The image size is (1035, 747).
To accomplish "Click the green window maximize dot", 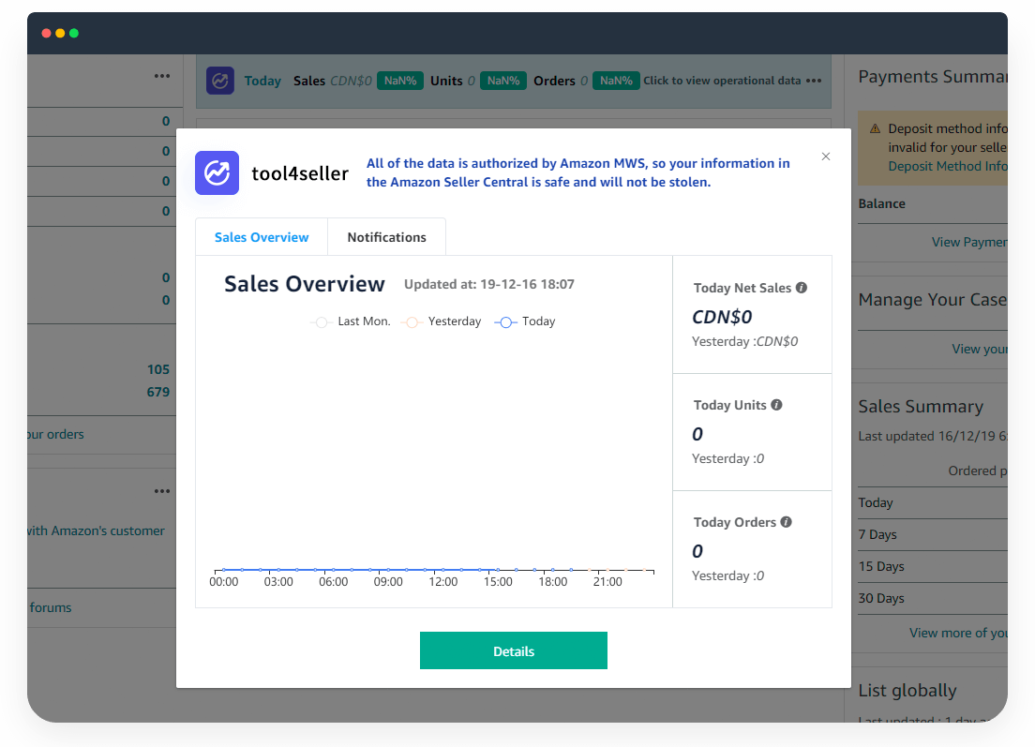I will [74, 33].
